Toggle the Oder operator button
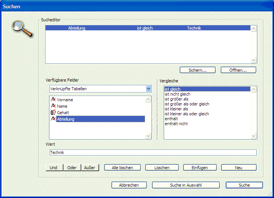The image size is (274, 198). [72, 168]
